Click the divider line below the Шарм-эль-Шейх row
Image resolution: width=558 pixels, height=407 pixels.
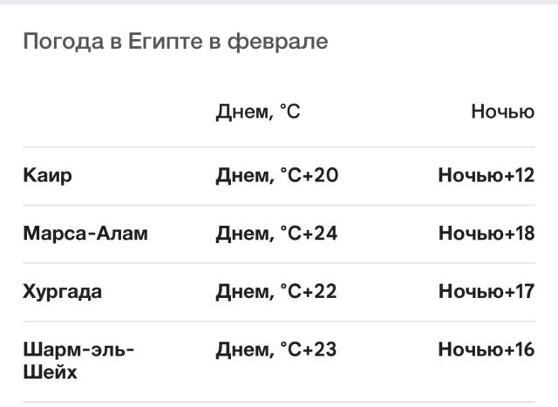coord(279,402)
